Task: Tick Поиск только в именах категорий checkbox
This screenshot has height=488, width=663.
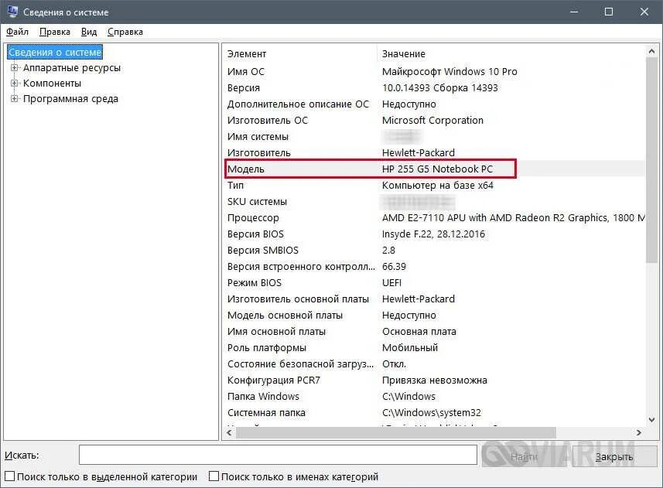Action: [x=214, y=476]
